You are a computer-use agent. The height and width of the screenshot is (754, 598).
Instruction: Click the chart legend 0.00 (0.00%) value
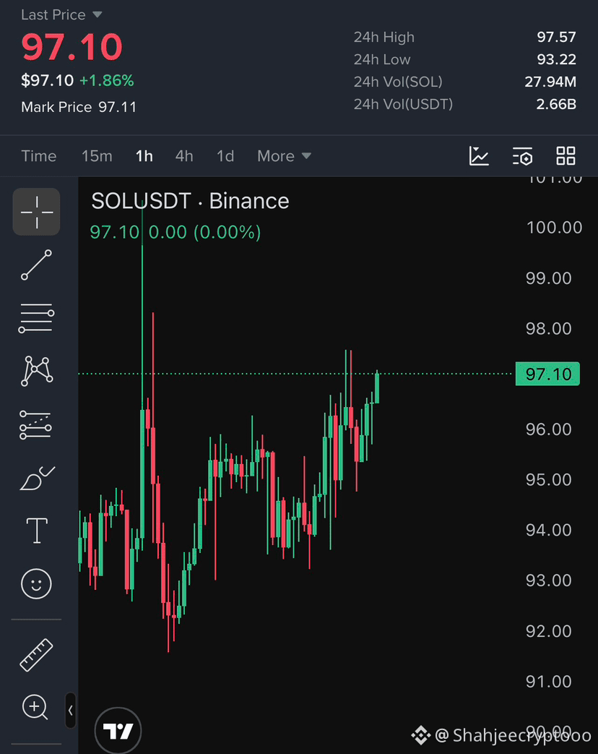click(x=204, y=232)
